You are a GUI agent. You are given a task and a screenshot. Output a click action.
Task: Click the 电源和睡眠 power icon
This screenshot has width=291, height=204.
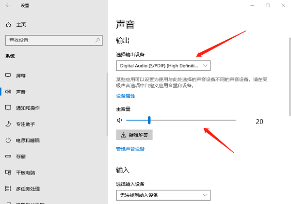(8, 140)
